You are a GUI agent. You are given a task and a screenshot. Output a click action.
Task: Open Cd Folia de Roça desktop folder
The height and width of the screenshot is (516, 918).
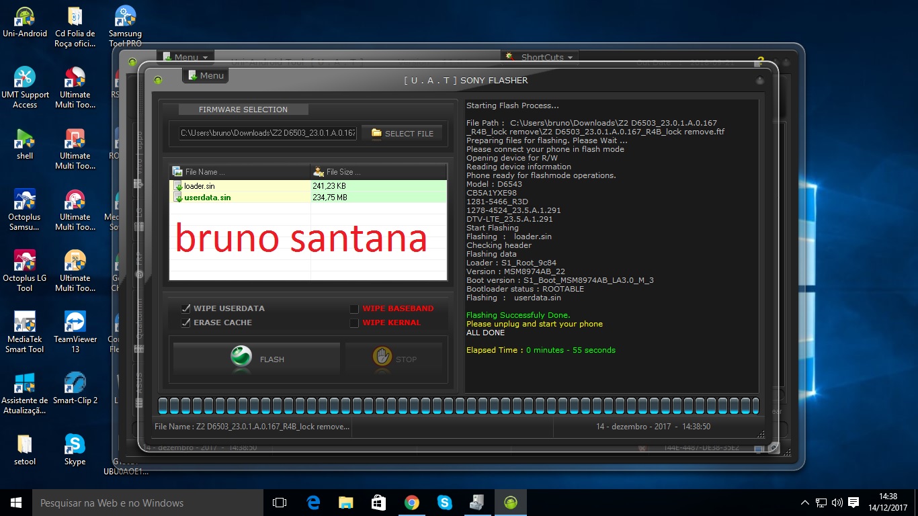pos(75,27)
